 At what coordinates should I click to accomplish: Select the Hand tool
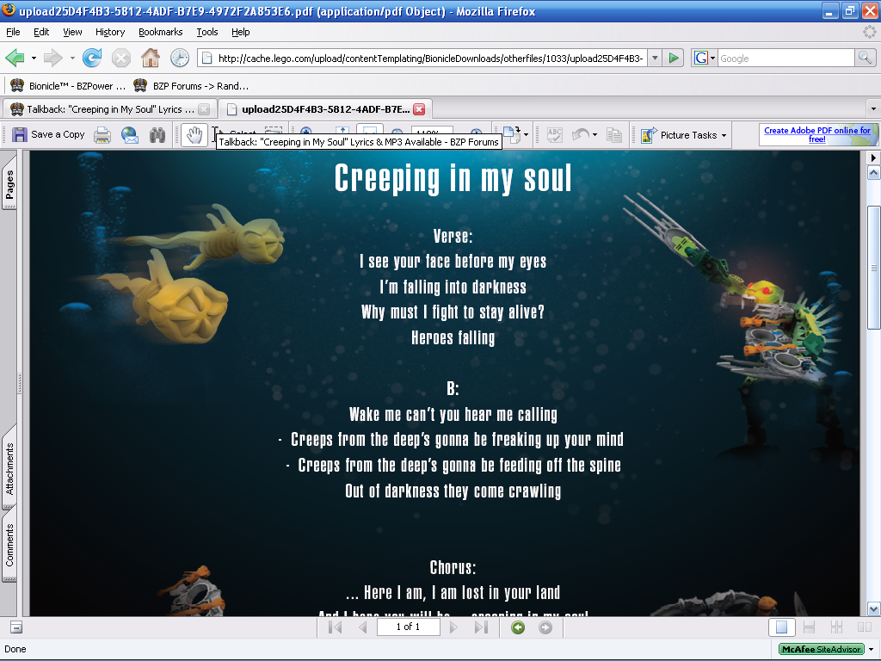tap(194, 135)
